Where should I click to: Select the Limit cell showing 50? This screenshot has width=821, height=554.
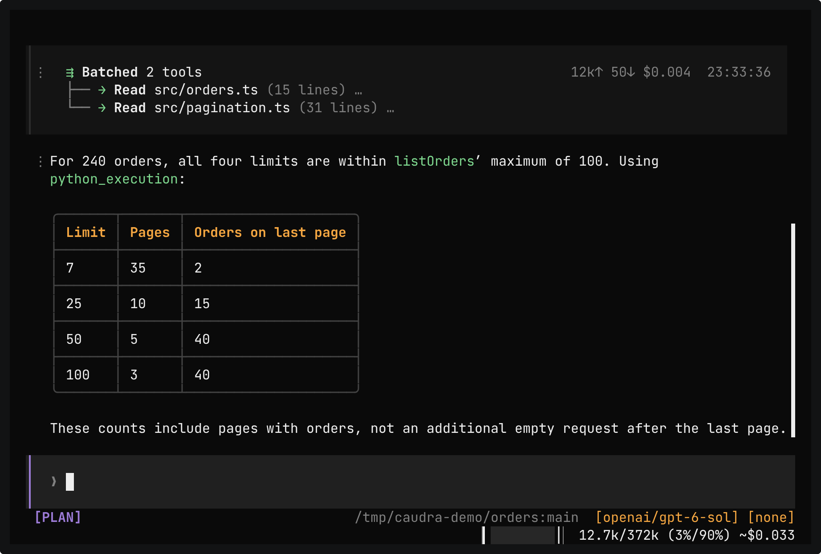point(86,339)
